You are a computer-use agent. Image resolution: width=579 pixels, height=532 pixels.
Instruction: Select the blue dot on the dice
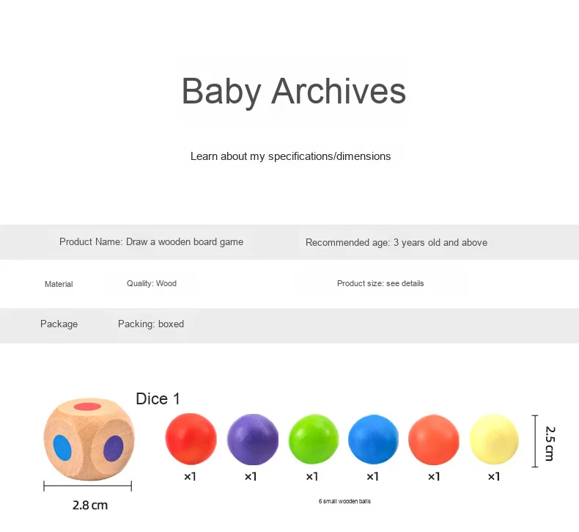click(x=63, y=446)
